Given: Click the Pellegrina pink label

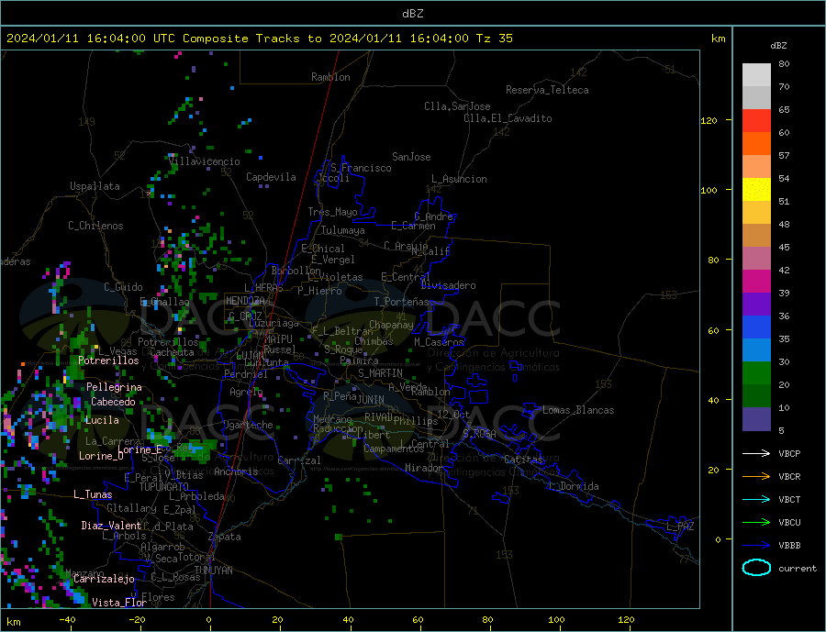Looking at the screenshot, I should click(x=115, y=387).
